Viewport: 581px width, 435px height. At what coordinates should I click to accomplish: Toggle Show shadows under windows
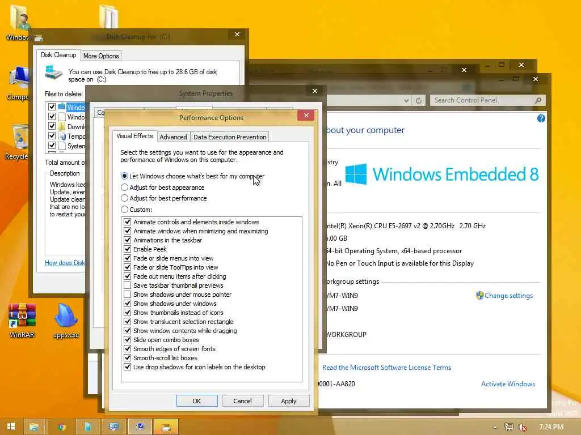[x=128, y=304]
